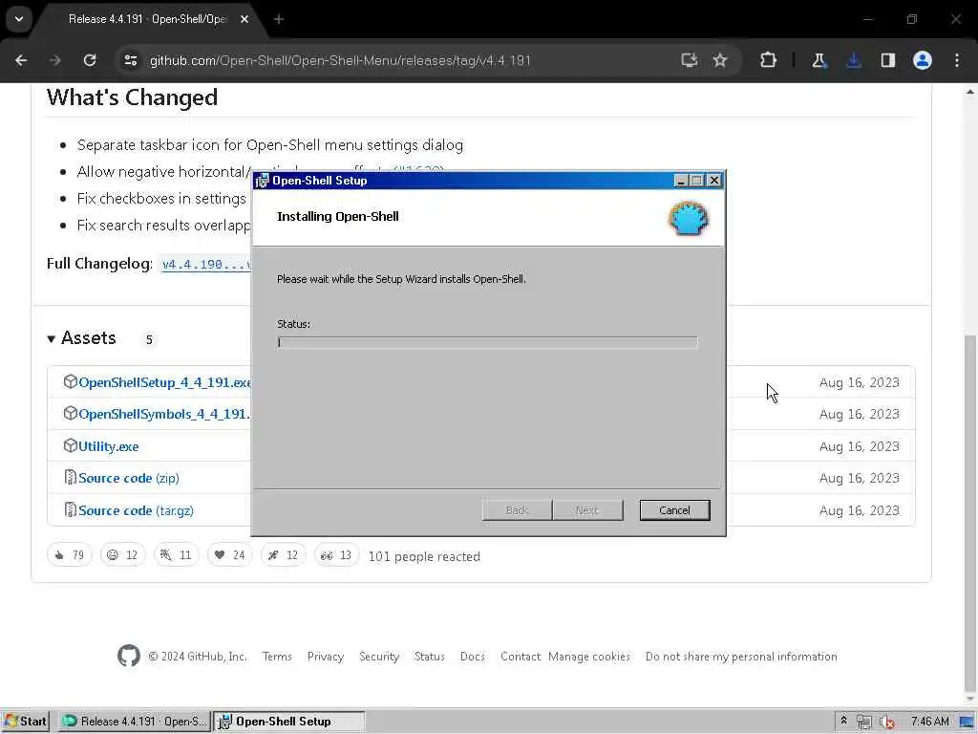Download OpenShellSetup_4_4_191.exe asset
This screenshot has height=734, width=978.
point(164,382)
